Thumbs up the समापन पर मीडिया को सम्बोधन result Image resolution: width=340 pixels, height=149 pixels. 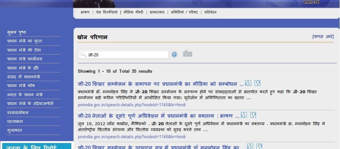tap(248, 83)
